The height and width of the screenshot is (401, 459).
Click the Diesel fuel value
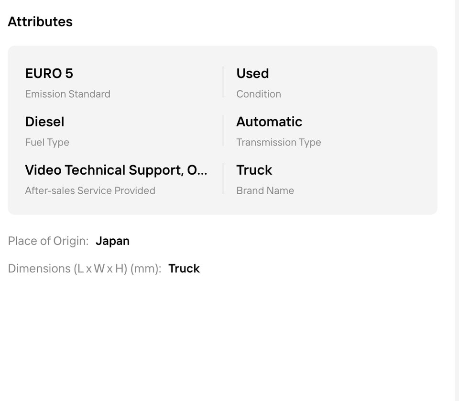(44, 122)
